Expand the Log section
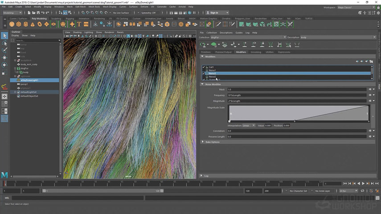Viewport: 381px width, 214px height. (x=201, y=176)
